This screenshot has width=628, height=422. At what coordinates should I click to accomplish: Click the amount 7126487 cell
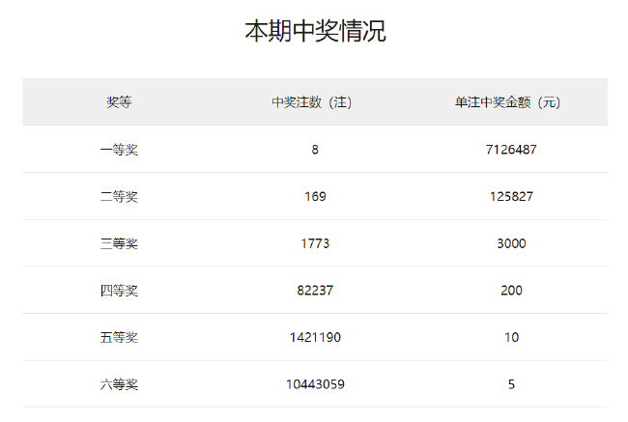click(510, 150)
